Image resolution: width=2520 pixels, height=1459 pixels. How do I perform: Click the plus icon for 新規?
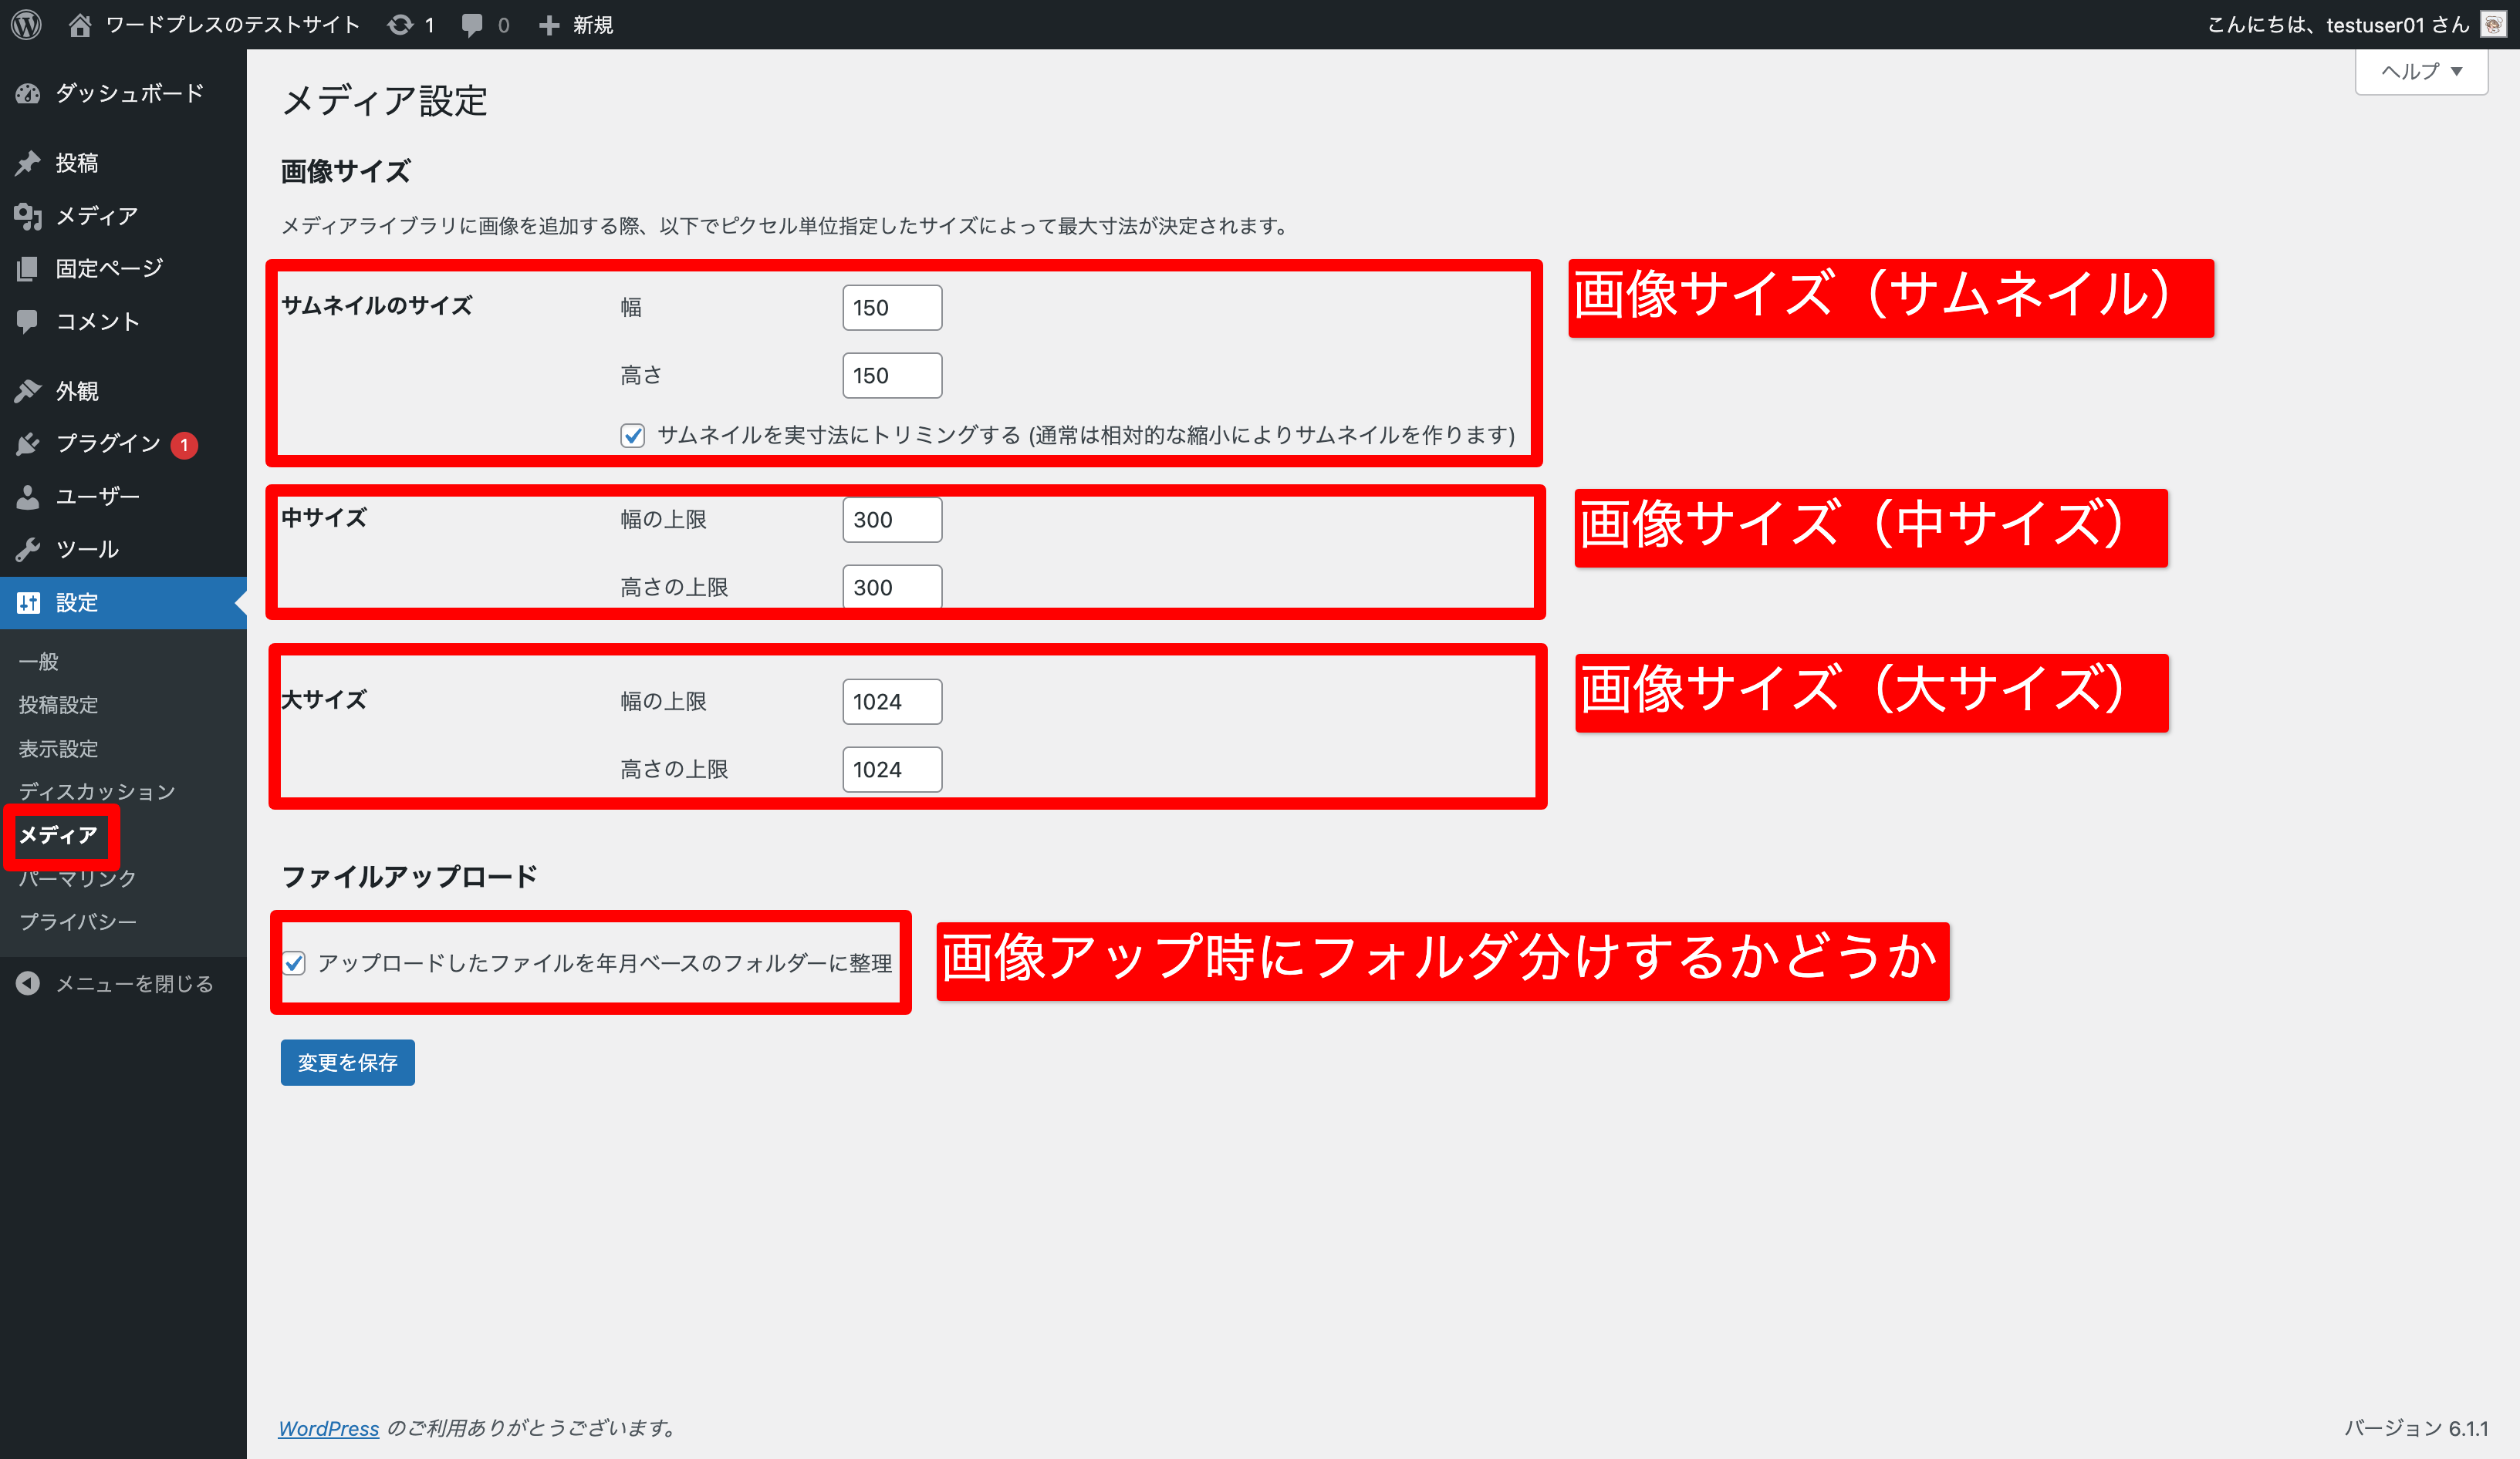[x=549, y=25]
